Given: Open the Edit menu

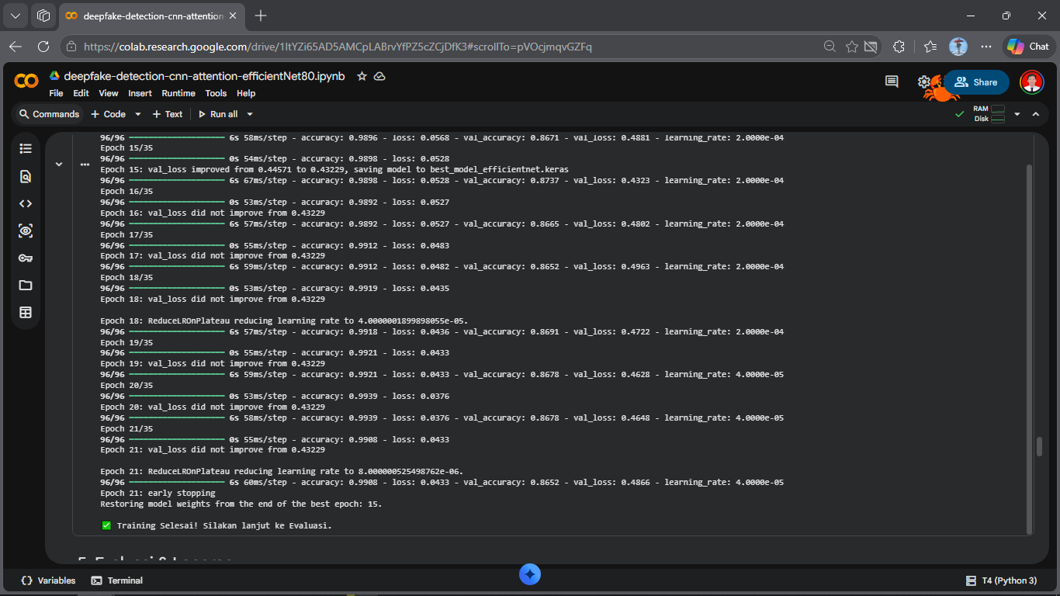Looking at the screenshot, I should pyautogui.click(x=81, y=93).
